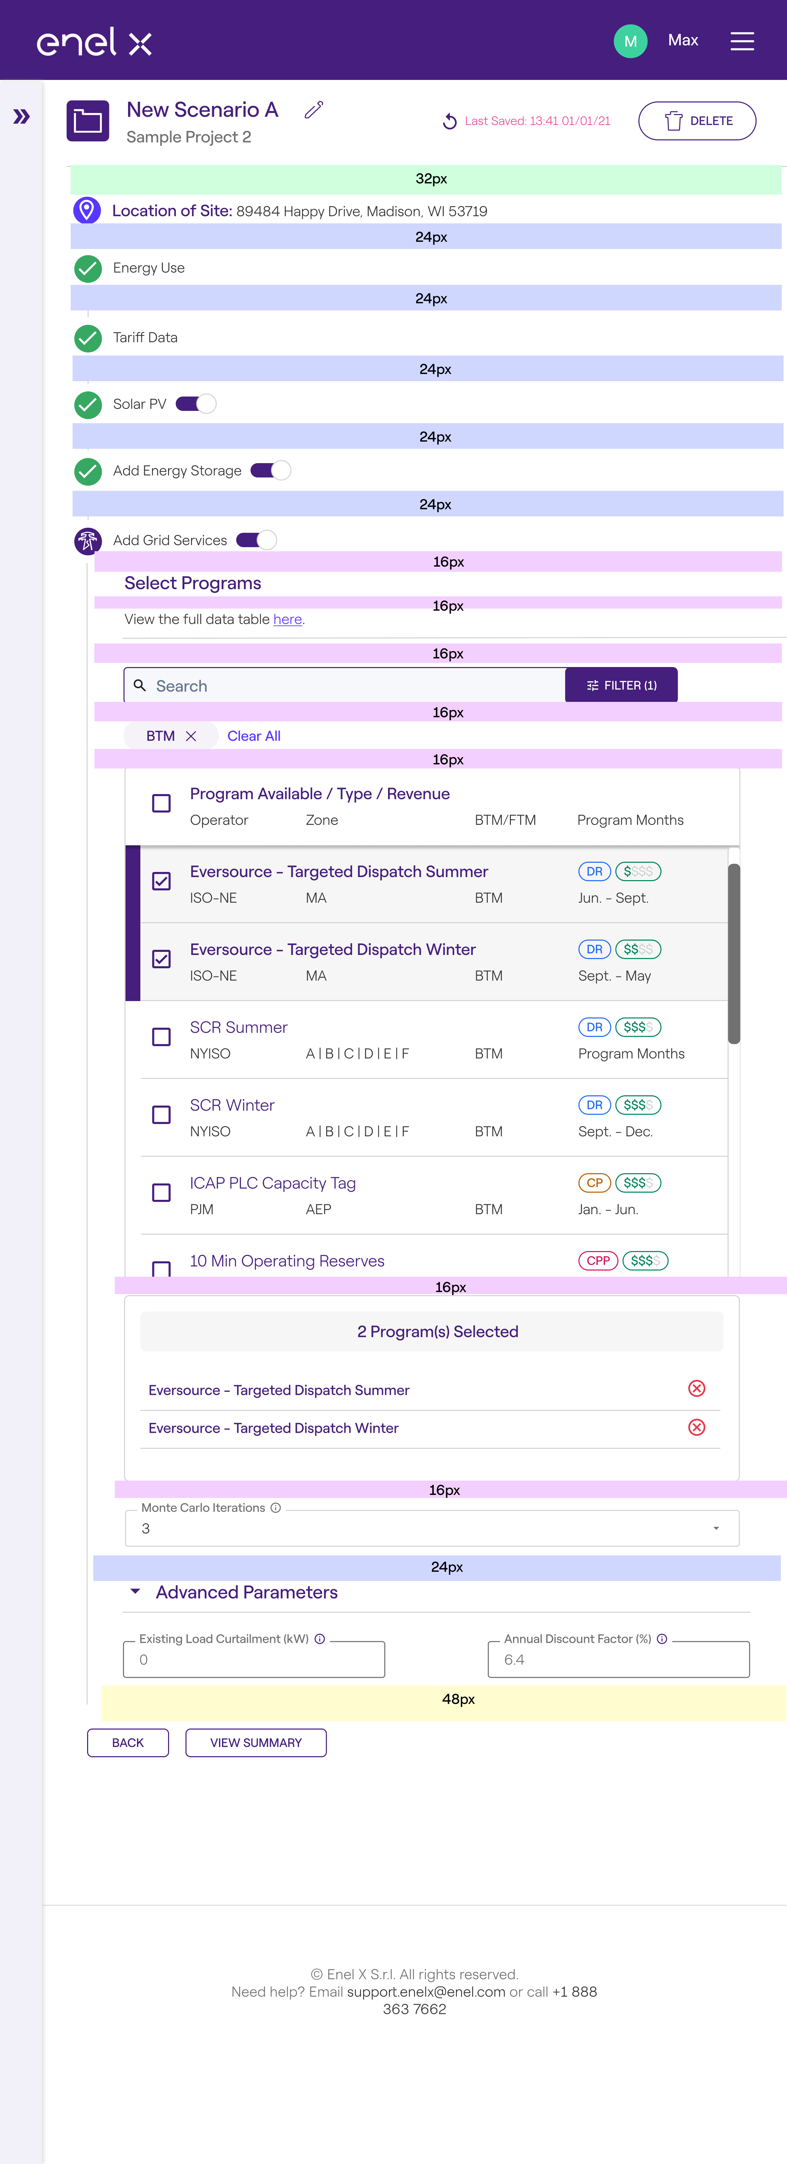The height and width of the screenshot is (2164, 787).
Task: Toggle the Add Grid Services switch
Action: pyautogui.click(x=256, y=540)
